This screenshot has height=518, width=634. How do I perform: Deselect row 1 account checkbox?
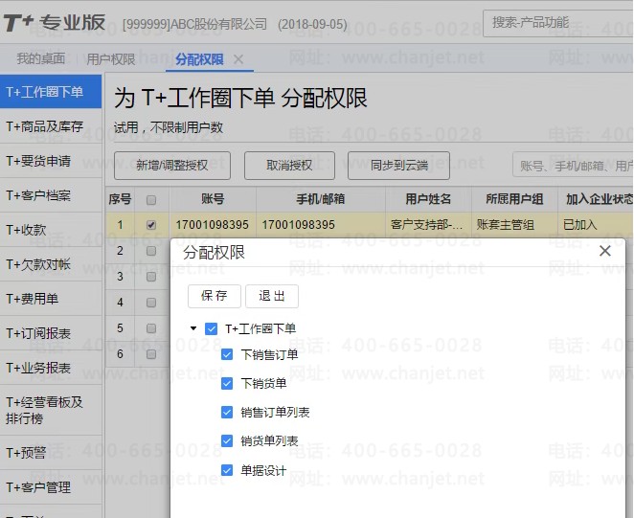(x=151, y=225)
